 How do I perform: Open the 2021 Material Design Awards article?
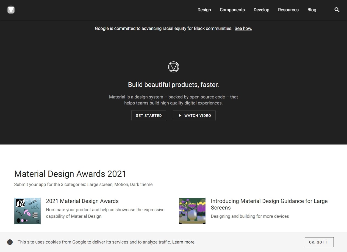click(82, 201)
